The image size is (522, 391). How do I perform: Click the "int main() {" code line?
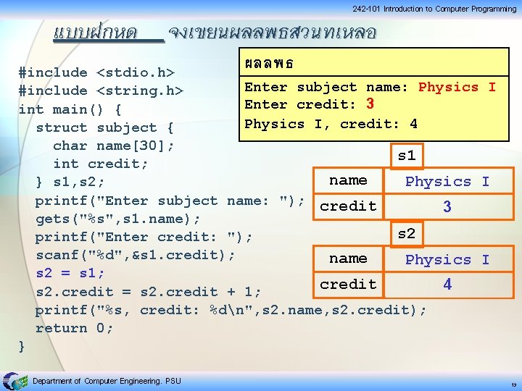click(70, 109)
